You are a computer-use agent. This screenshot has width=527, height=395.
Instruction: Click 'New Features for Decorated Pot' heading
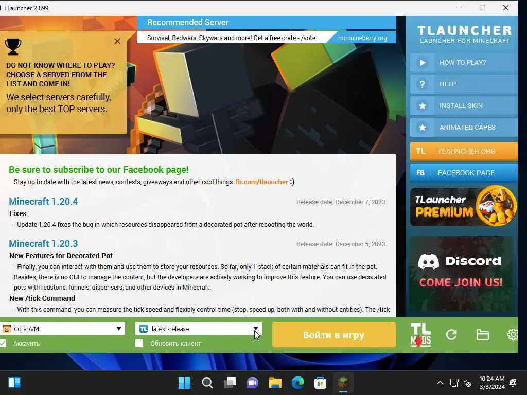61,256
